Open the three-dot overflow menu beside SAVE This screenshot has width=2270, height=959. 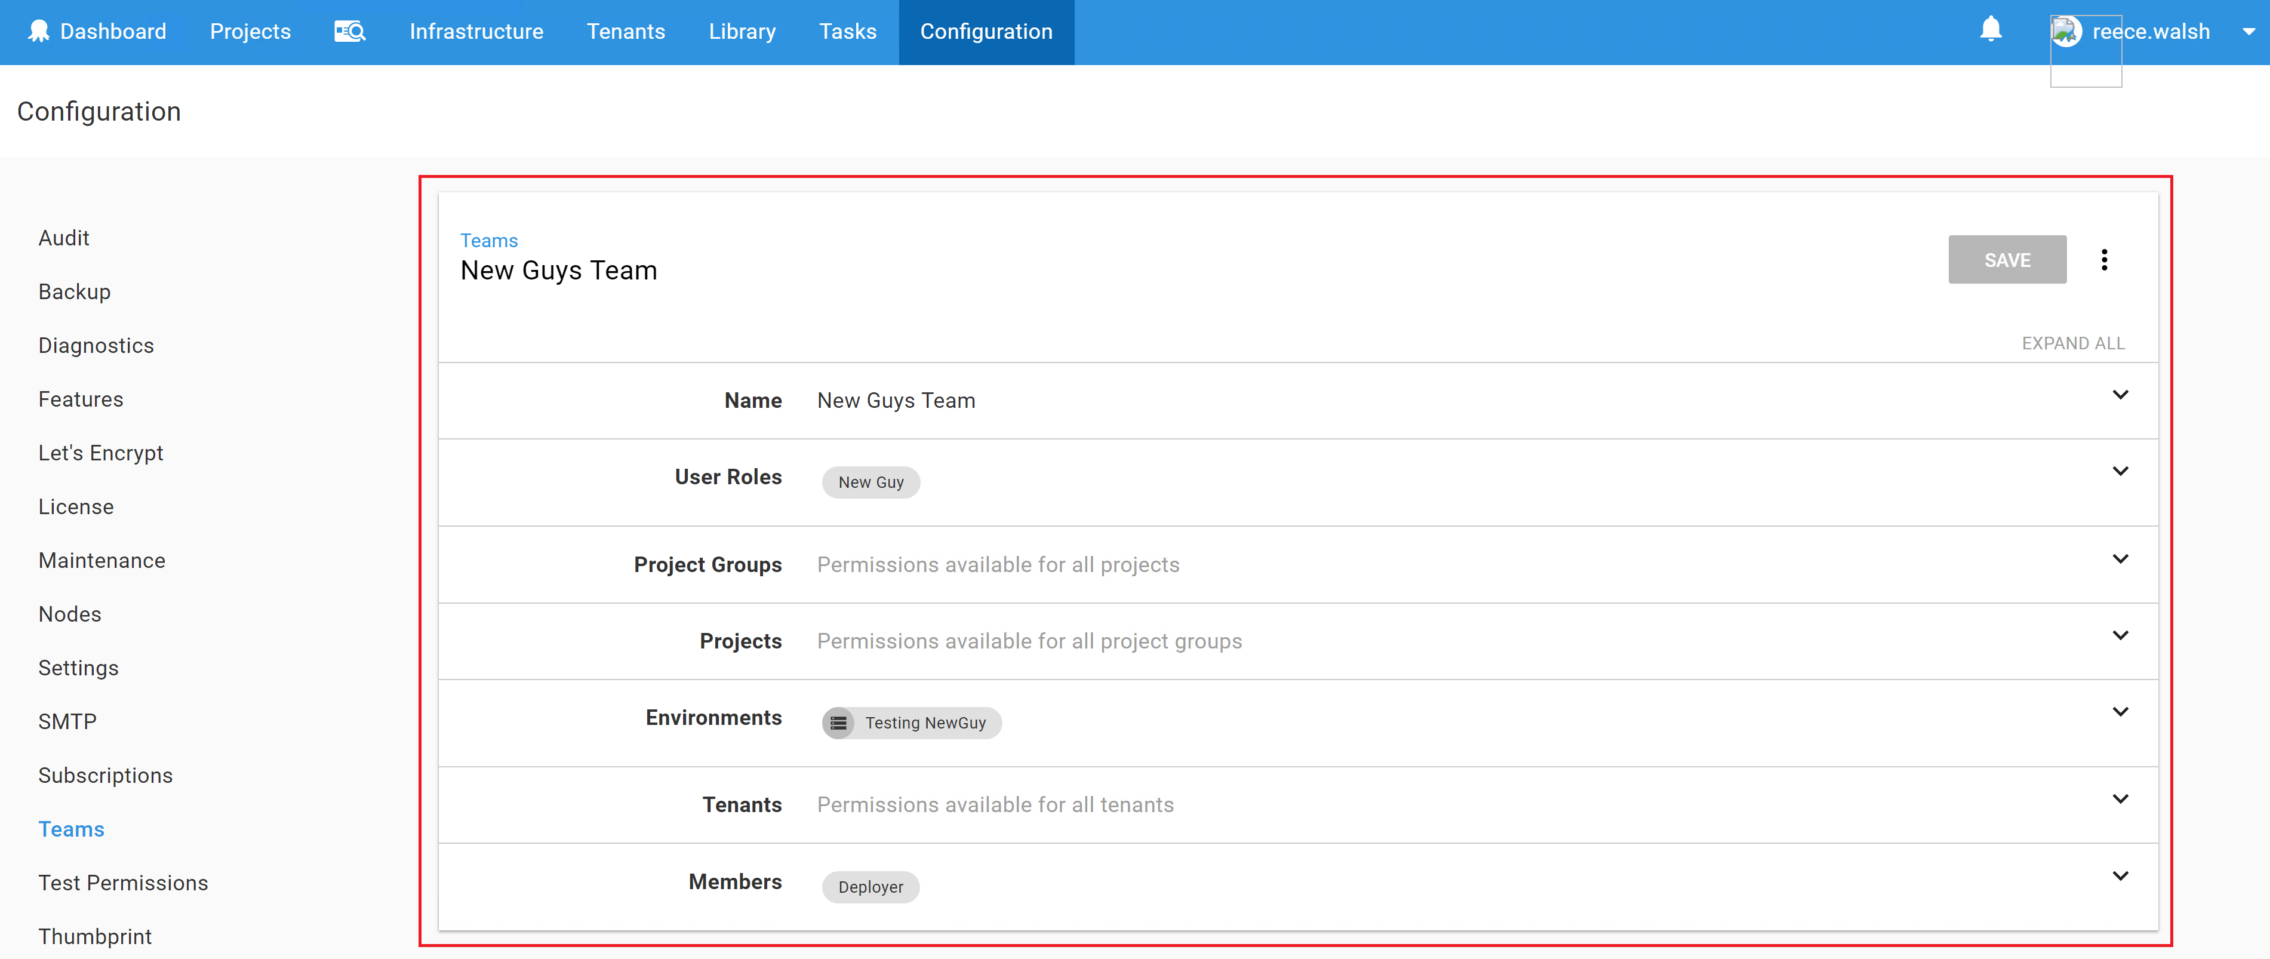(x=2105, y=259)
